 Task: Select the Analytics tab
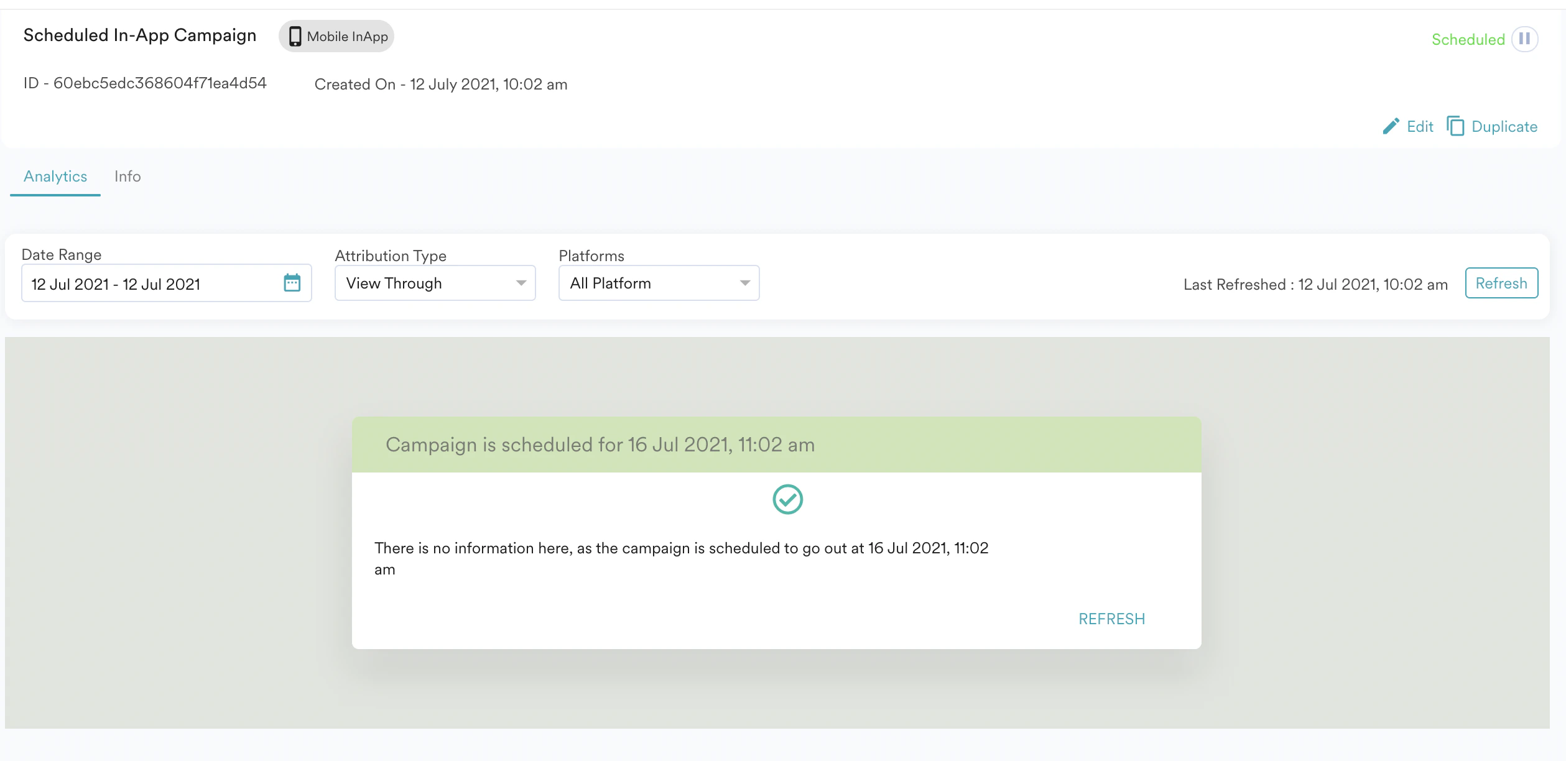tap(55, 177)
